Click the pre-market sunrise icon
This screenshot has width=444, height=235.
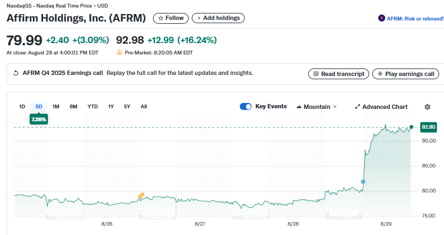(119, 52)
